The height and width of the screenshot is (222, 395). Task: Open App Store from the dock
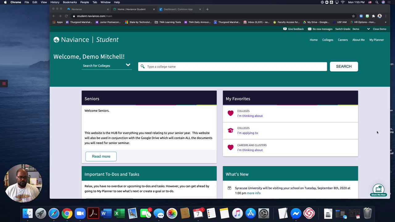pos(251,213)
